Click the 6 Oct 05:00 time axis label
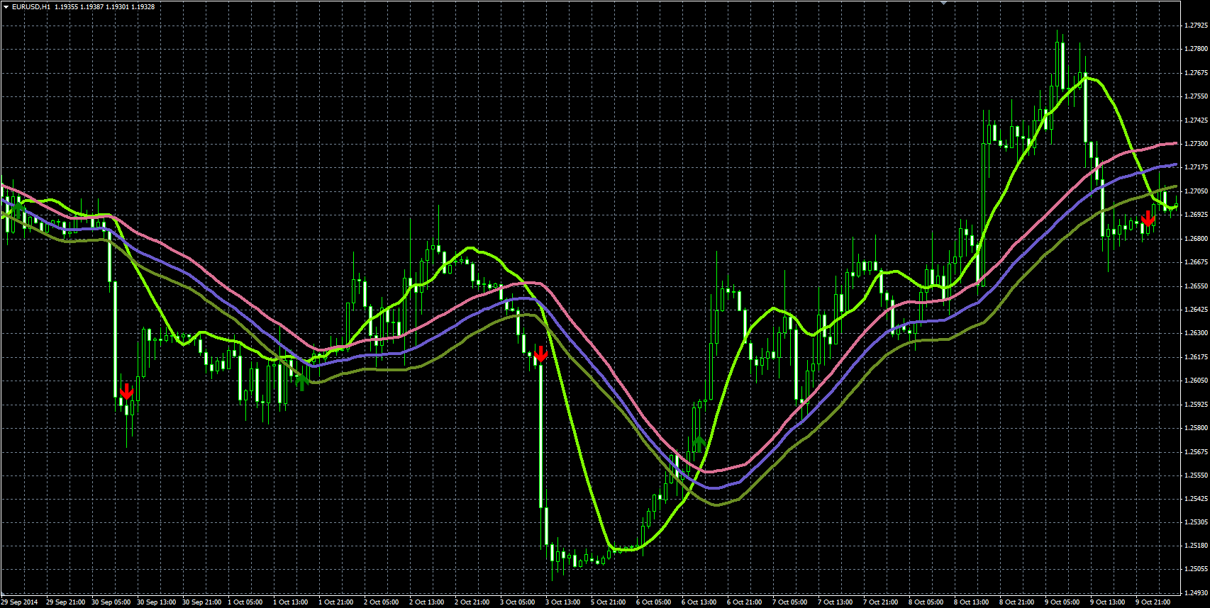Viewport: 1210px width, 608px height. (654, 602)
